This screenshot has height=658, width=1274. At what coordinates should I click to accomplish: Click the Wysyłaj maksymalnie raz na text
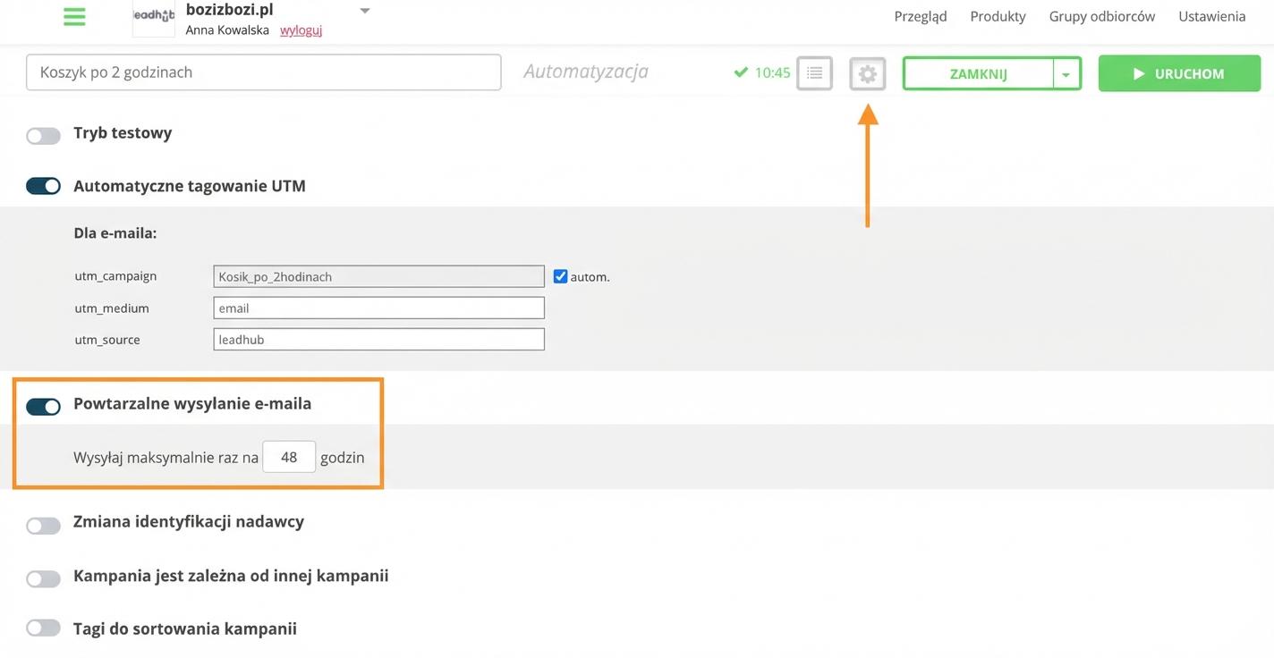[166, 457]
